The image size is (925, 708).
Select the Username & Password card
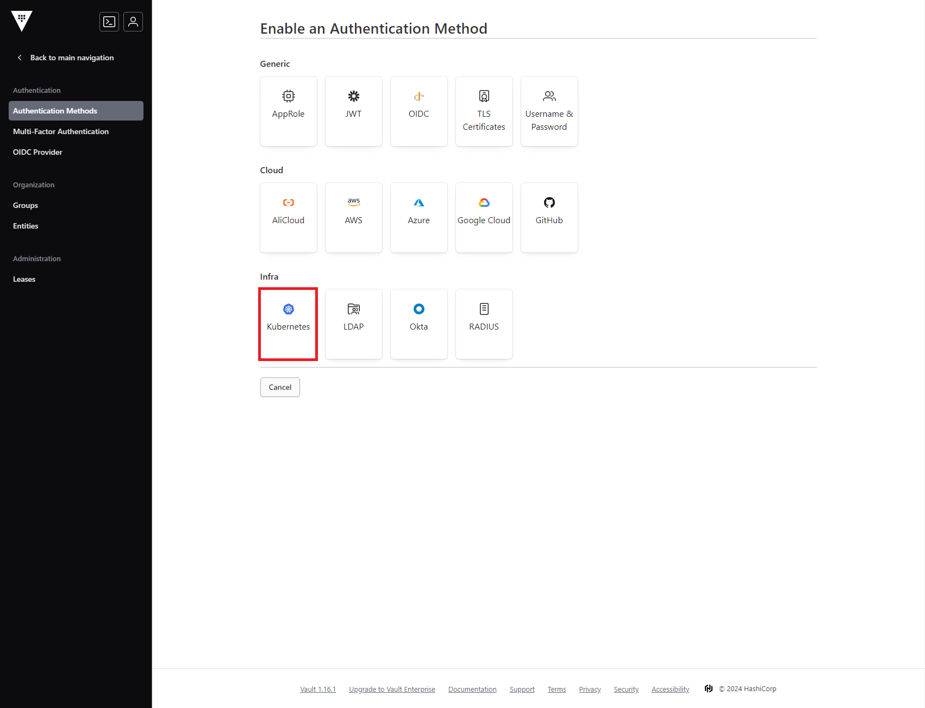(x=549, y=111)
